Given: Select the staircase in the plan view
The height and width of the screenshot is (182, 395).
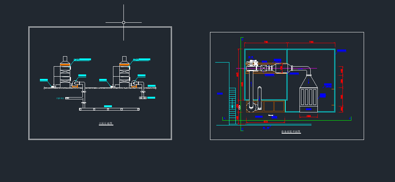Looking at the screenshot, I should point(232,106).
